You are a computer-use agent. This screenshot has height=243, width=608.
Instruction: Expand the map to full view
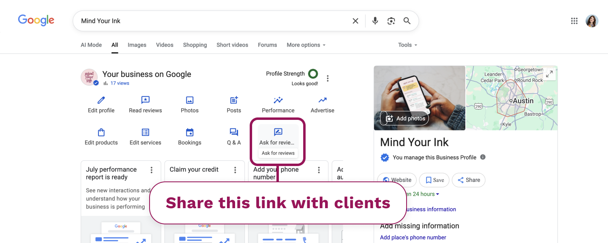pyautogui.click(x=550, y=74)
